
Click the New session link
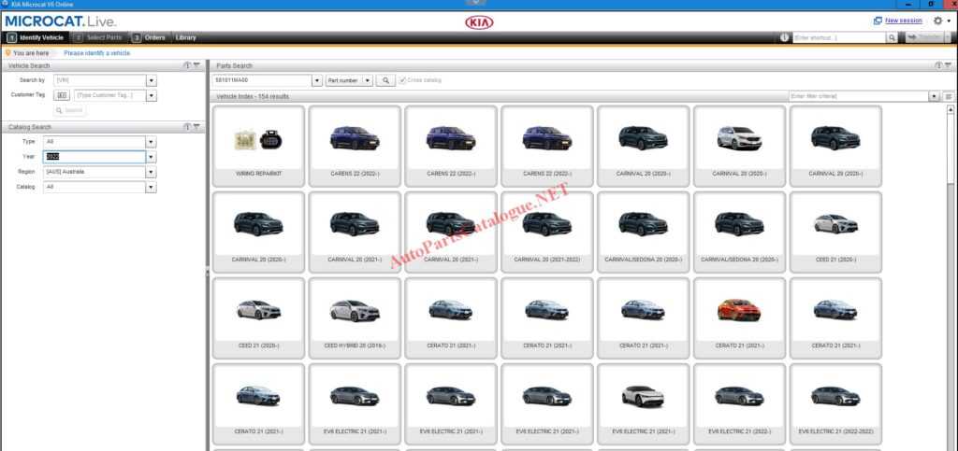903,21
